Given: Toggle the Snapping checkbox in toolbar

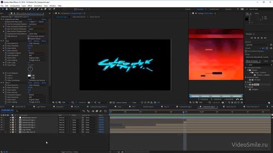Looking at the screenshot, I should click(x=75, y=9).
